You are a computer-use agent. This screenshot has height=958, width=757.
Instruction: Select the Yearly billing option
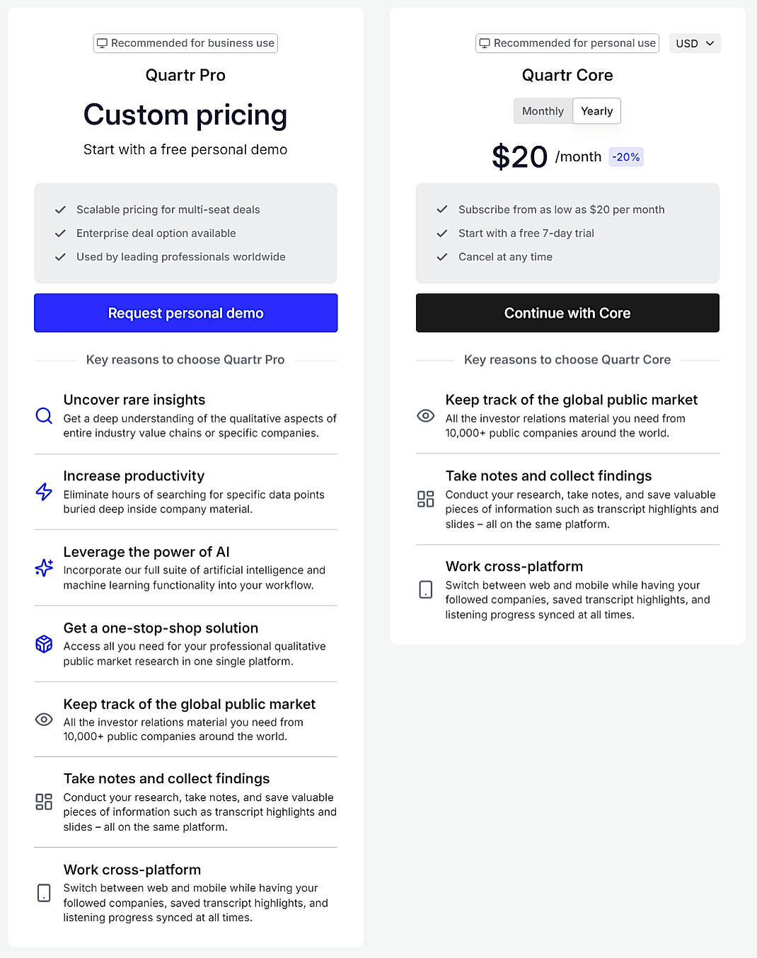pos(596,110)
